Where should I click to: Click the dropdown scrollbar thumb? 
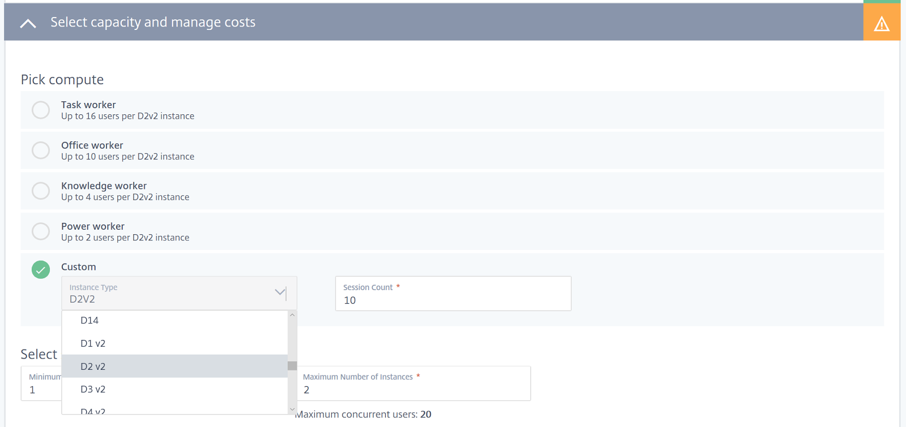click(x=292, y=366)
